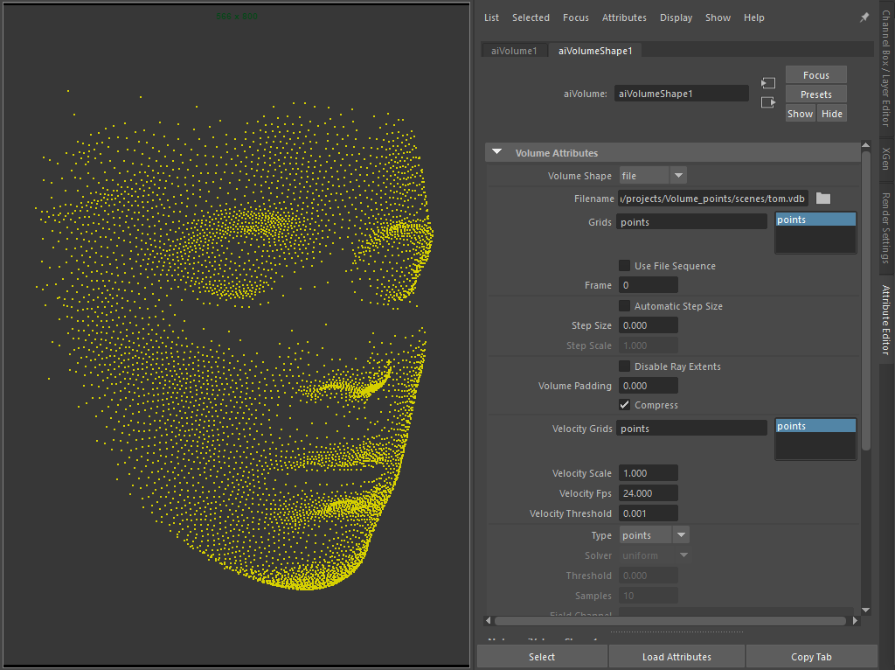Image resolution: width=895 pixels, height=670 pixels.
Task: Collapse the Volume Attributes section
Action: click(497, 153)
